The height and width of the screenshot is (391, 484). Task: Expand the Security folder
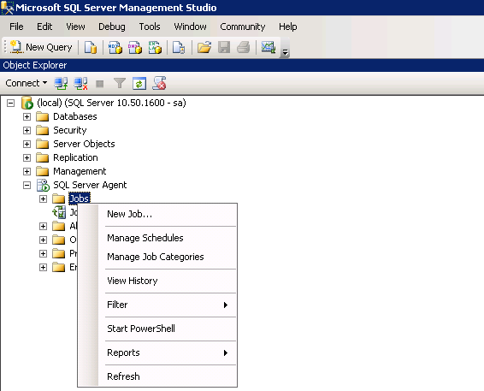(27, 130)
